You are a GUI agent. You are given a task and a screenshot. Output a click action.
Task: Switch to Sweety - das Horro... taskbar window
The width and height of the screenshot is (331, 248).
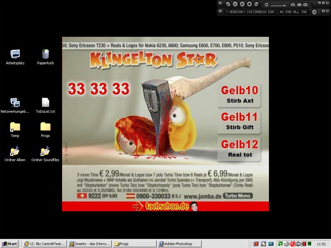coord(90,244)
